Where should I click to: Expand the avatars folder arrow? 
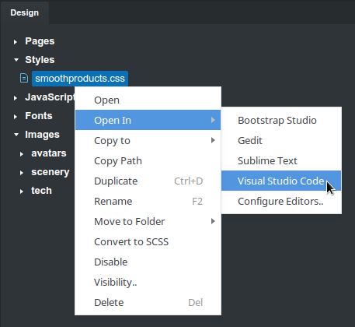point(22,154)
